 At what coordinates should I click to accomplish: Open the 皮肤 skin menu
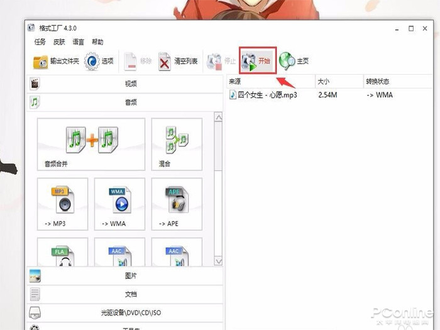pyautogui.click(x=59, y=42)
